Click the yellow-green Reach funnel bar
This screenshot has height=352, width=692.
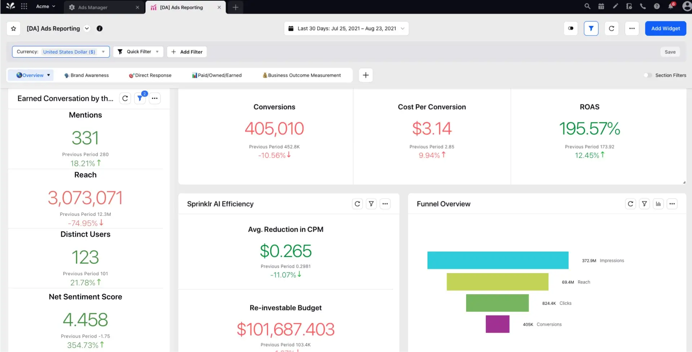coord(497,282)
